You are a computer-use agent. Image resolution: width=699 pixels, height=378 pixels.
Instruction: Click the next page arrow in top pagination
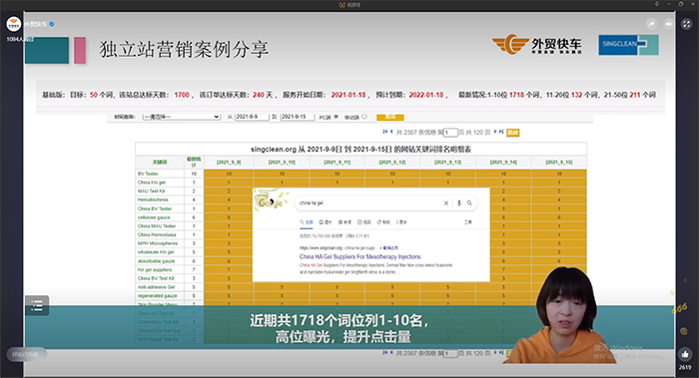[x=495, y=132]
